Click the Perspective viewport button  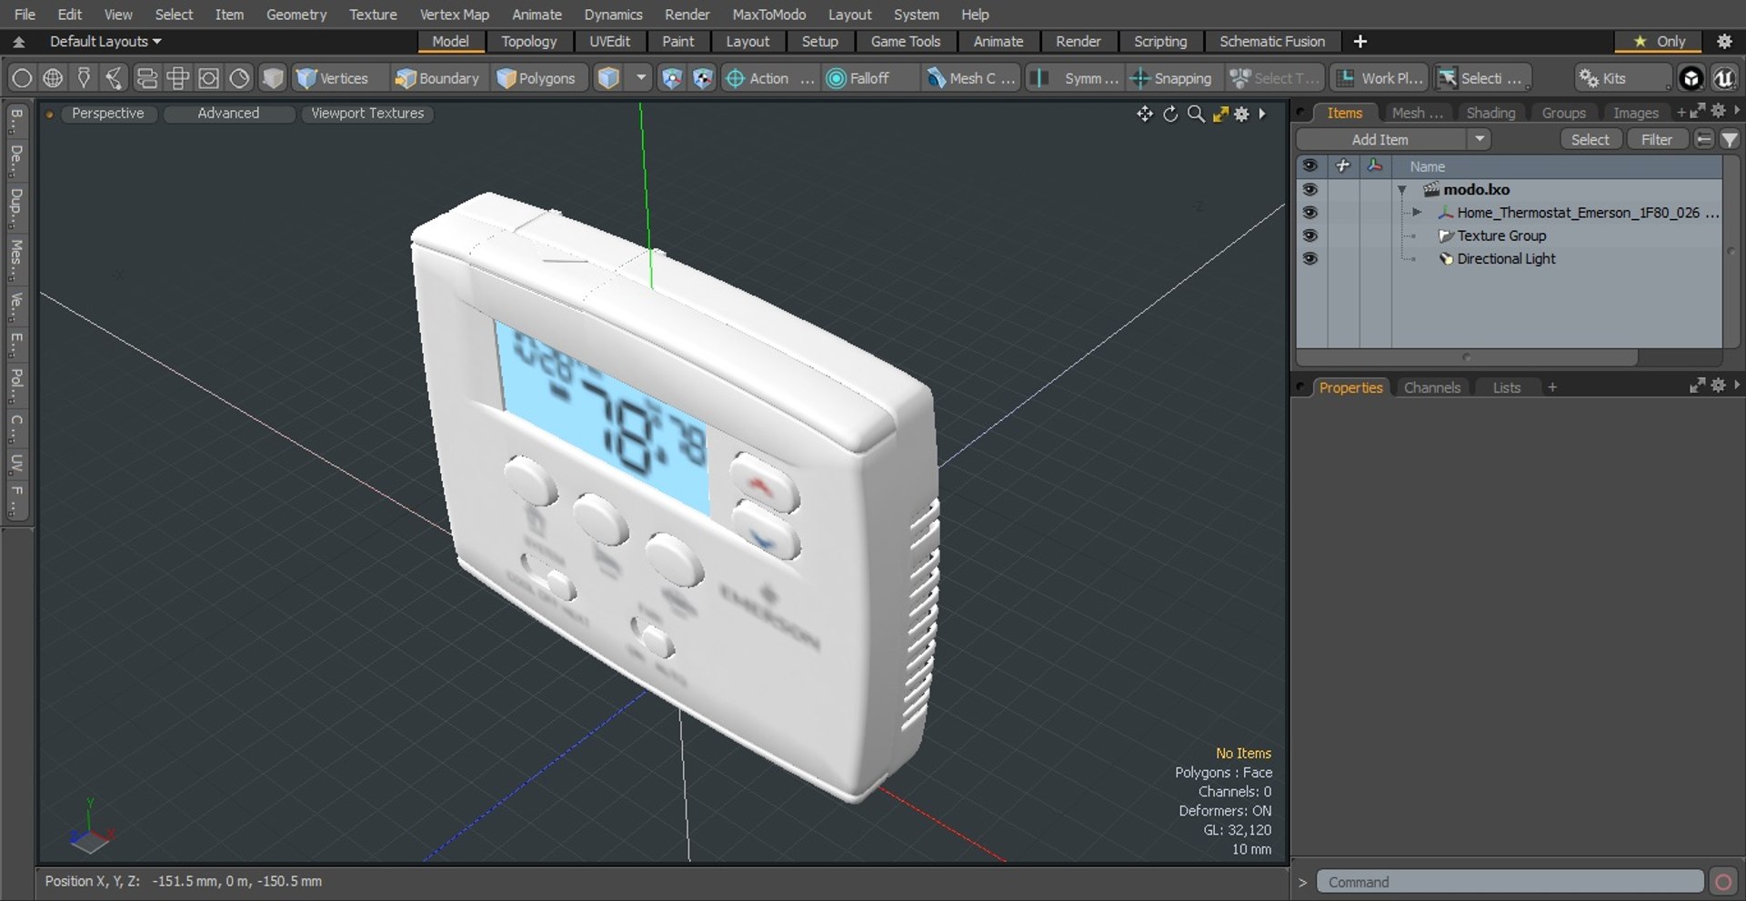[107, 114]
